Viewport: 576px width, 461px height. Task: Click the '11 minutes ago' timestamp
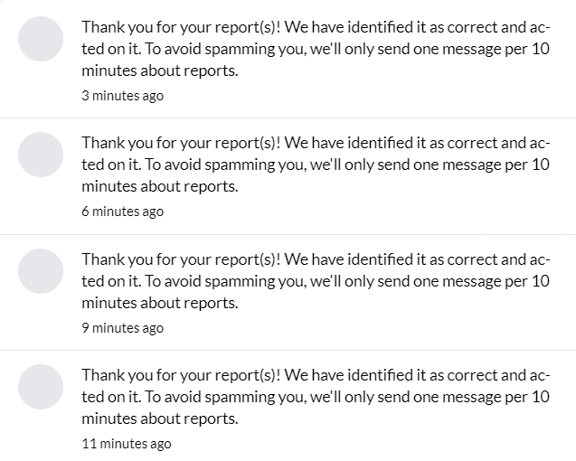(127, 444)
